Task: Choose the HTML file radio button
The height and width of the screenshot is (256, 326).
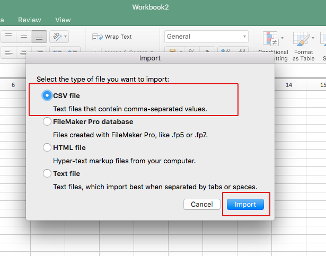Action: point(47,147)
